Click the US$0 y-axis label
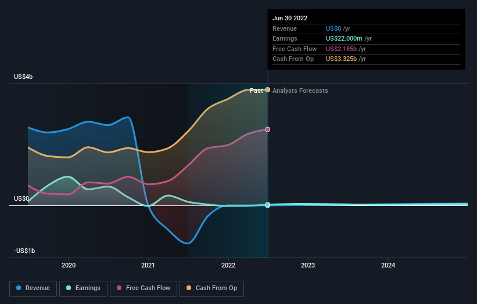 coord(21,198)
